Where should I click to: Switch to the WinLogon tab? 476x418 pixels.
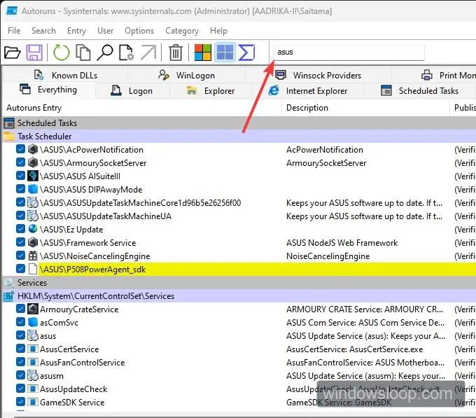point(186,75)
